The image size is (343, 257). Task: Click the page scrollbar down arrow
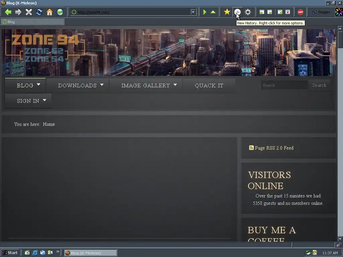tap(340, 239)
